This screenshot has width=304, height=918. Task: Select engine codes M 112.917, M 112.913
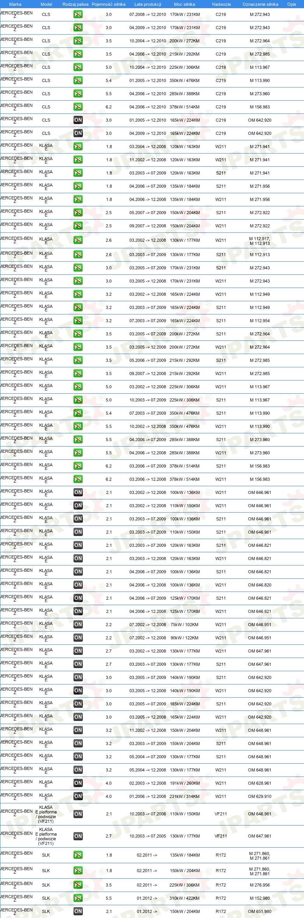coord(260,241)
